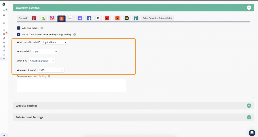Toggle Set as Deactivated on Etsy checkbox
The height and width of the screenshot is (137, 258).
19,35
